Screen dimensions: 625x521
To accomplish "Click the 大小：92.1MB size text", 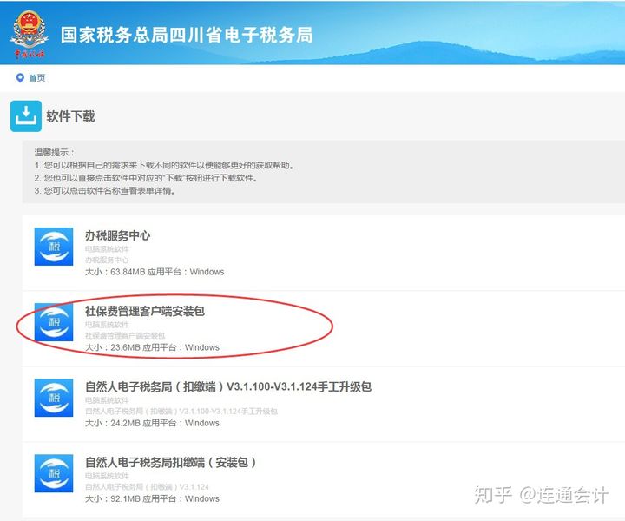I will click(112, 498).
